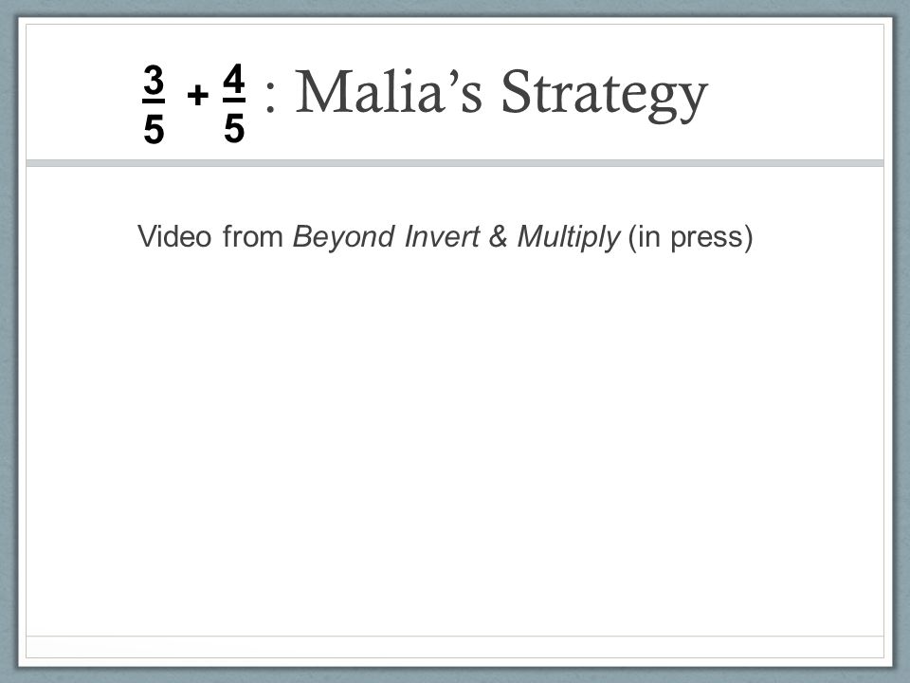The width and height of the screenshot is (910, 683).
Task: Click the blank area below the video caption
Action: pyautogui.click(x=455, y=441)
